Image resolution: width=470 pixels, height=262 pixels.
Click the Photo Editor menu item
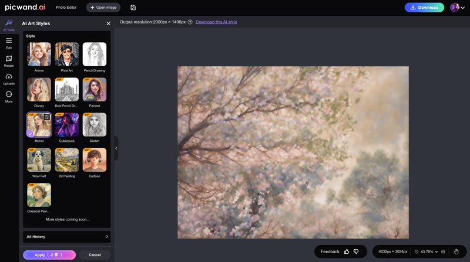click(x=66, y=8)
